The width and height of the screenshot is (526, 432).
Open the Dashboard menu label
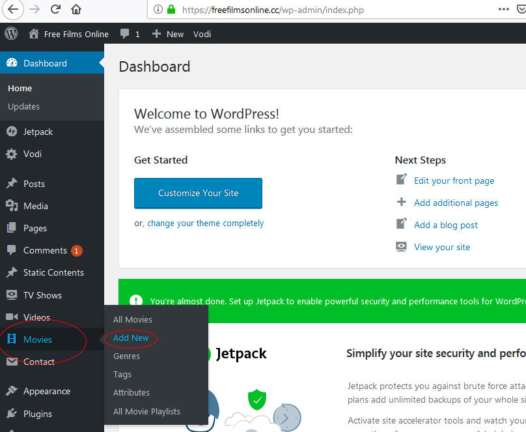[x=45, y=63]
